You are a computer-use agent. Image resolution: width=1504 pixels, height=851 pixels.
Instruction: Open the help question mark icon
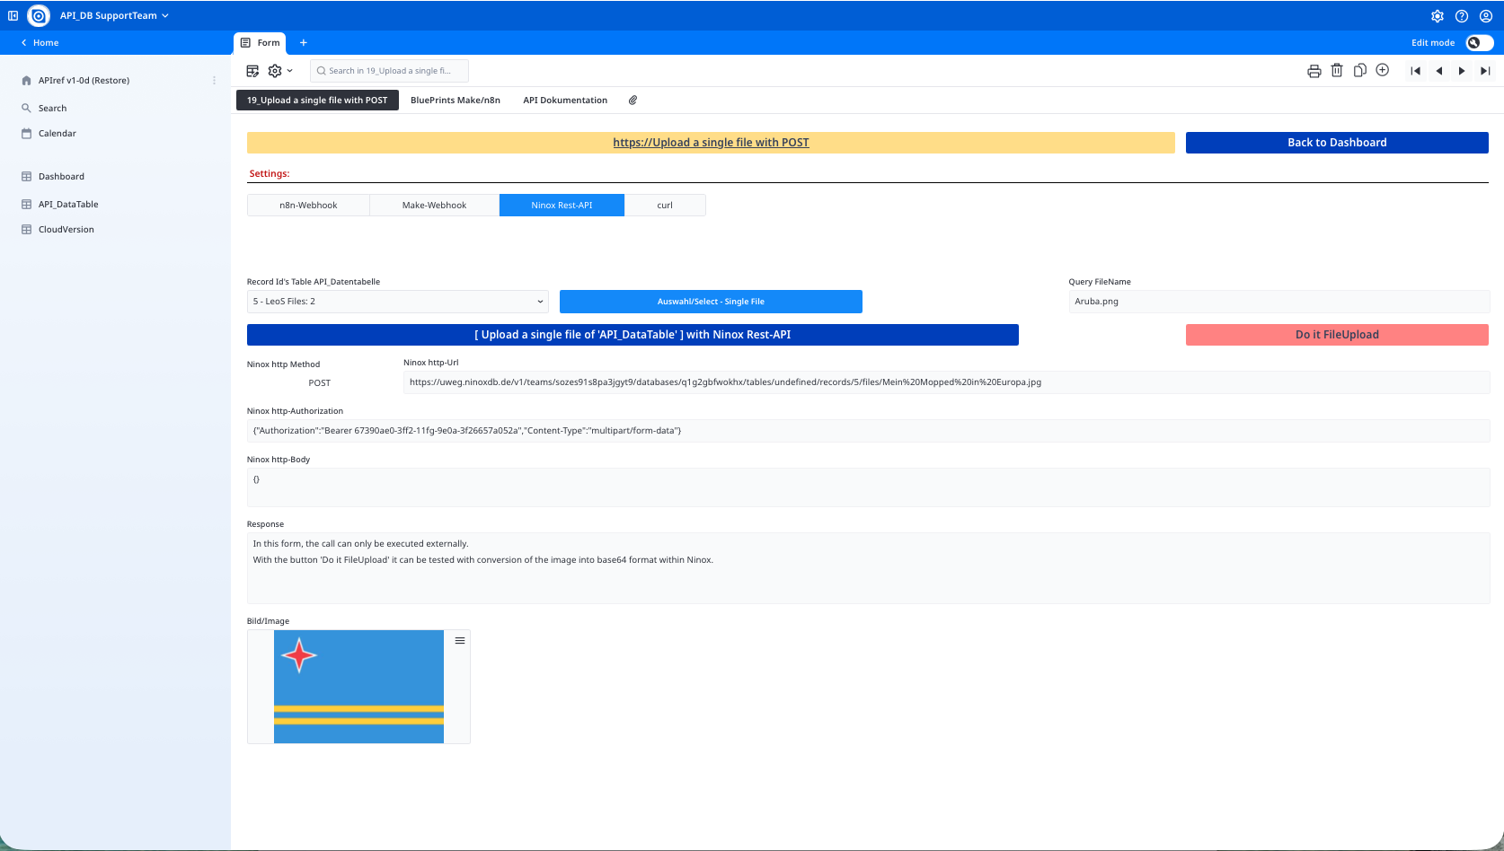pyautogui.click(x=1462, y=16)
